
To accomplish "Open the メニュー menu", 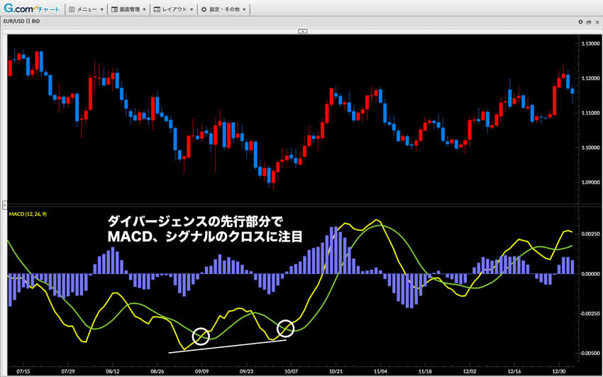I will (x=88, y=10).
